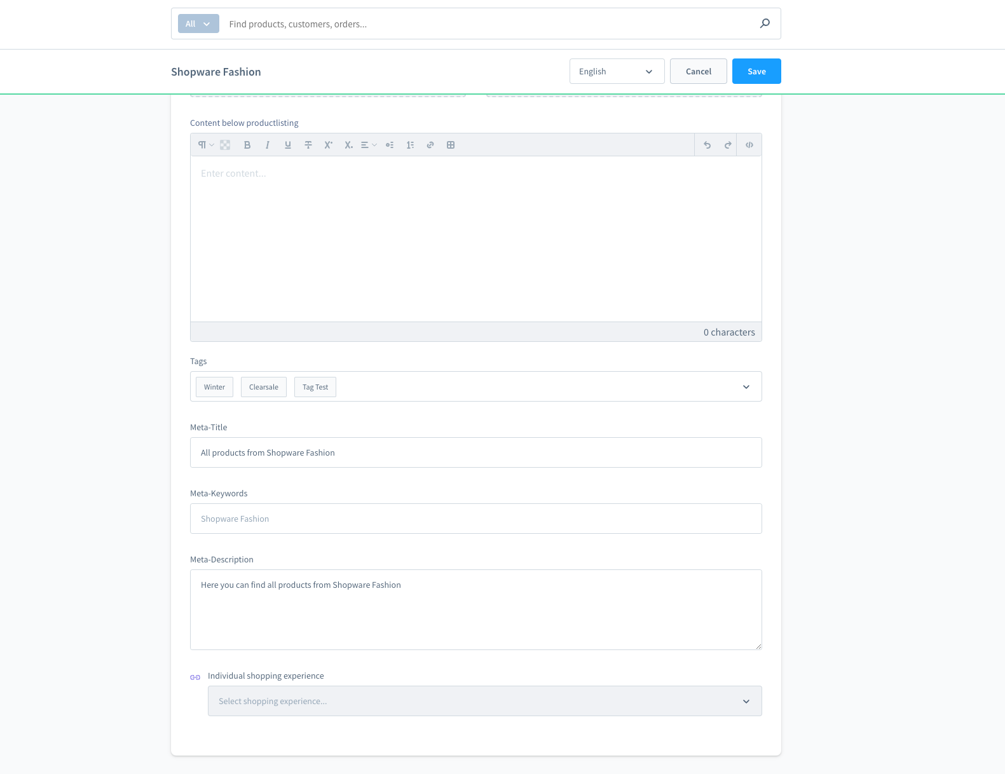The width and height of the screenshot is (1005, 774).
Task: Expand the Tags selection dropdown
Action: (746, 387)
